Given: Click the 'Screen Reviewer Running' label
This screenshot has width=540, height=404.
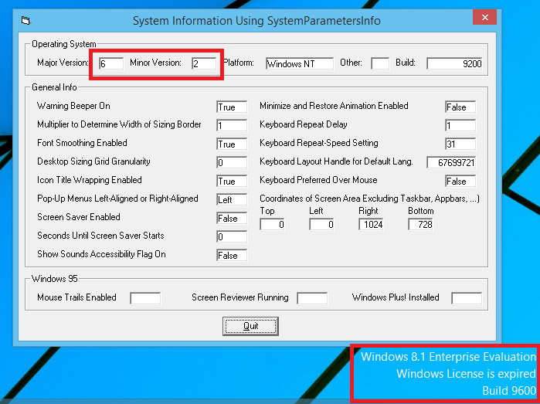Looking at the screenshot, I should coord(240,297).
